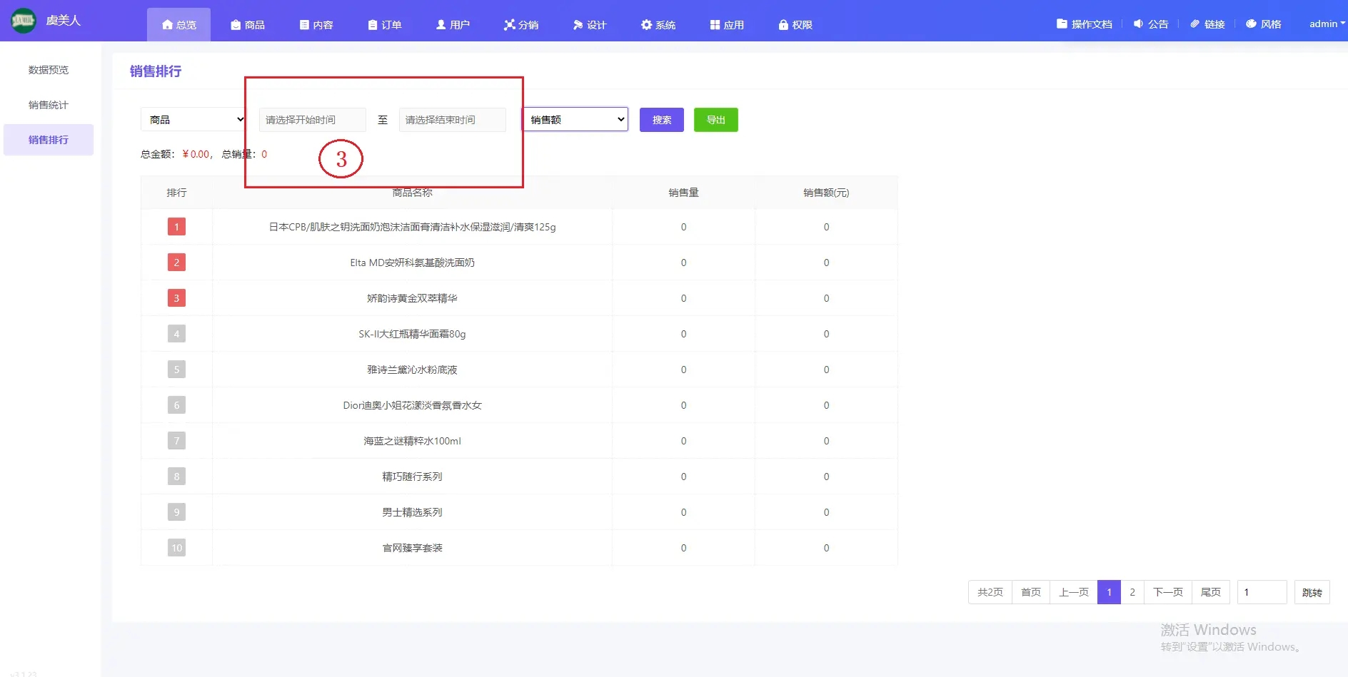Select 数据预览 in the sidebar
Viewport: 1348px width, 677px height.
click(49, 70)
